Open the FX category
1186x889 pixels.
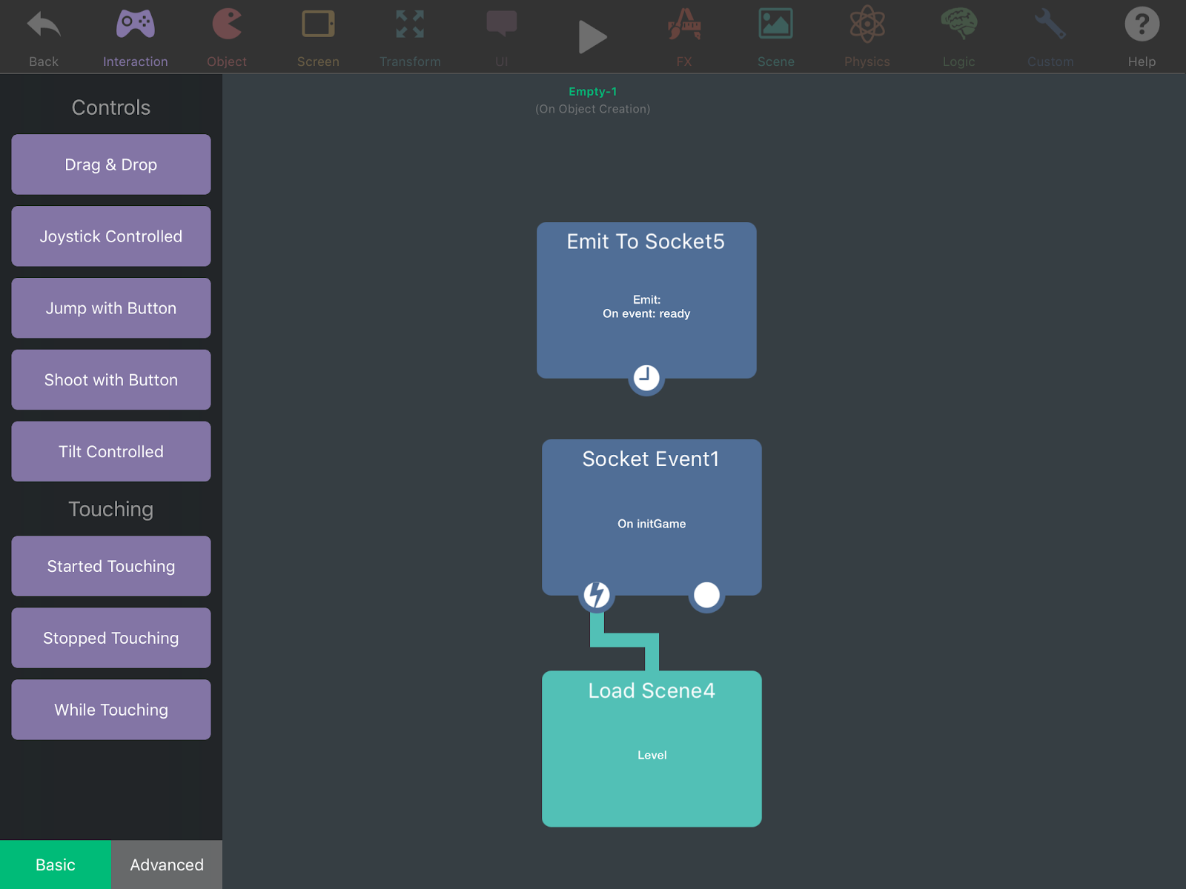(x=684, y=37)
